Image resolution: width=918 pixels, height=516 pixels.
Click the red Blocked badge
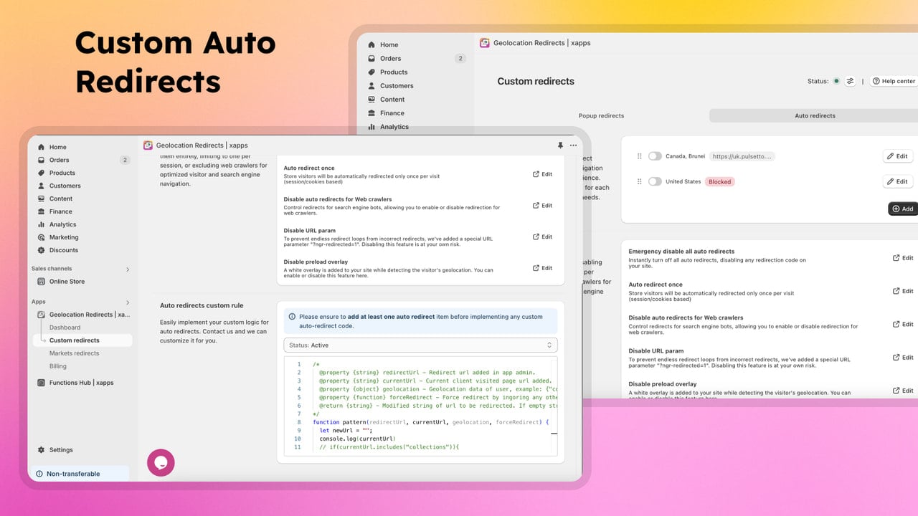719,182
